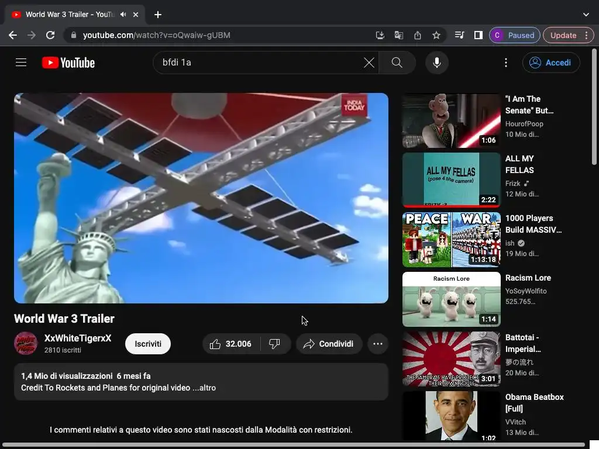The height and width of the screenshot is (449, 599).
Task: Open the XxWhiteTigerxX channel name link
Action: pos(78,339)
